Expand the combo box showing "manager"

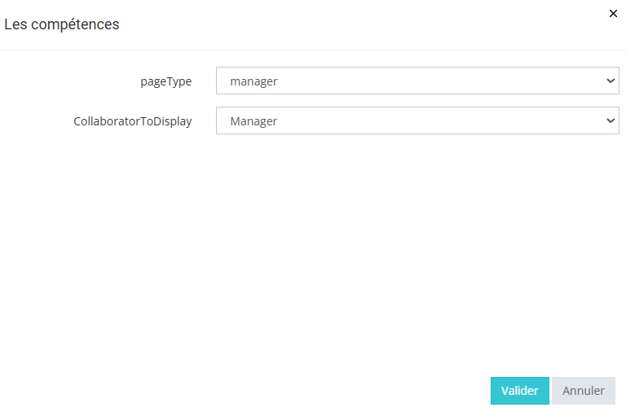417,81
